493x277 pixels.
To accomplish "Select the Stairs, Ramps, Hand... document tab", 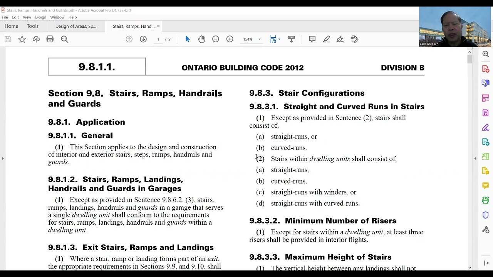I will [x=134, y=26].
